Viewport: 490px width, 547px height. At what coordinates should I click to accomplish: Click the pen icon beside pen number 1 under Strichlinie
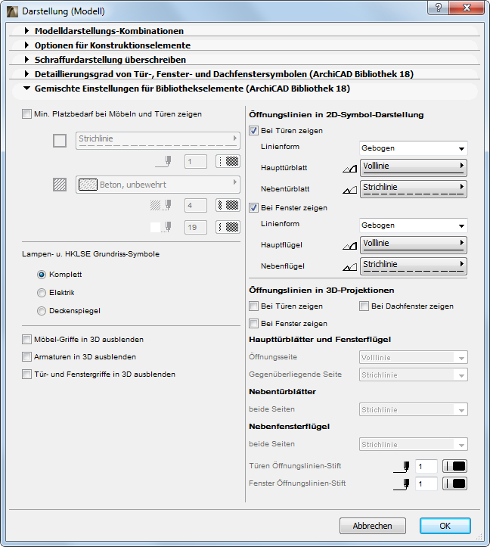point(164,161)
